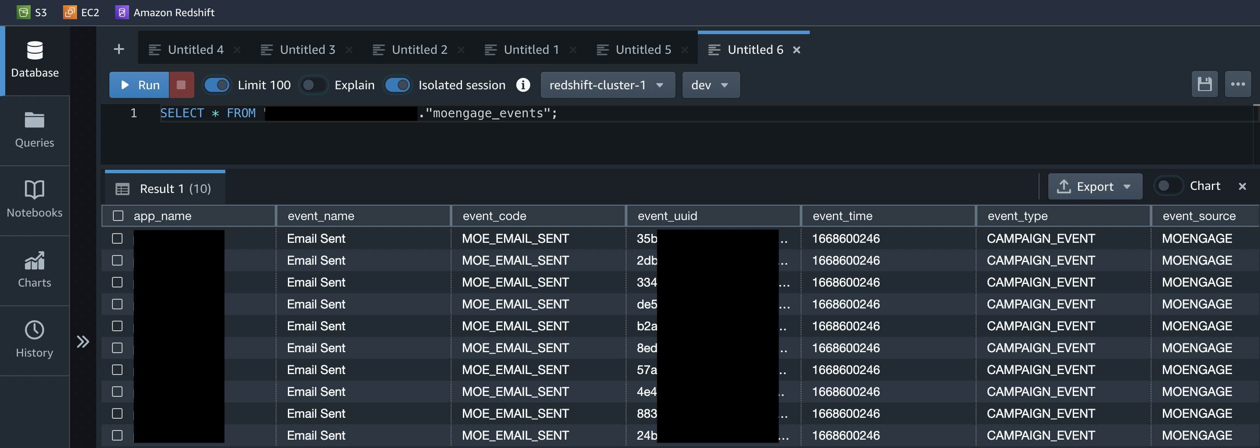Open the Database panel in the sidebar
Image resolution: width=1260 pixels, height=448 pixels.
(34, 59)
